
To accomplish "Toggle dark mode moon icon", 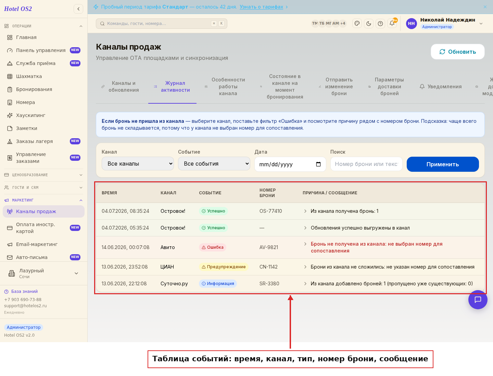I will coord(369,23).
